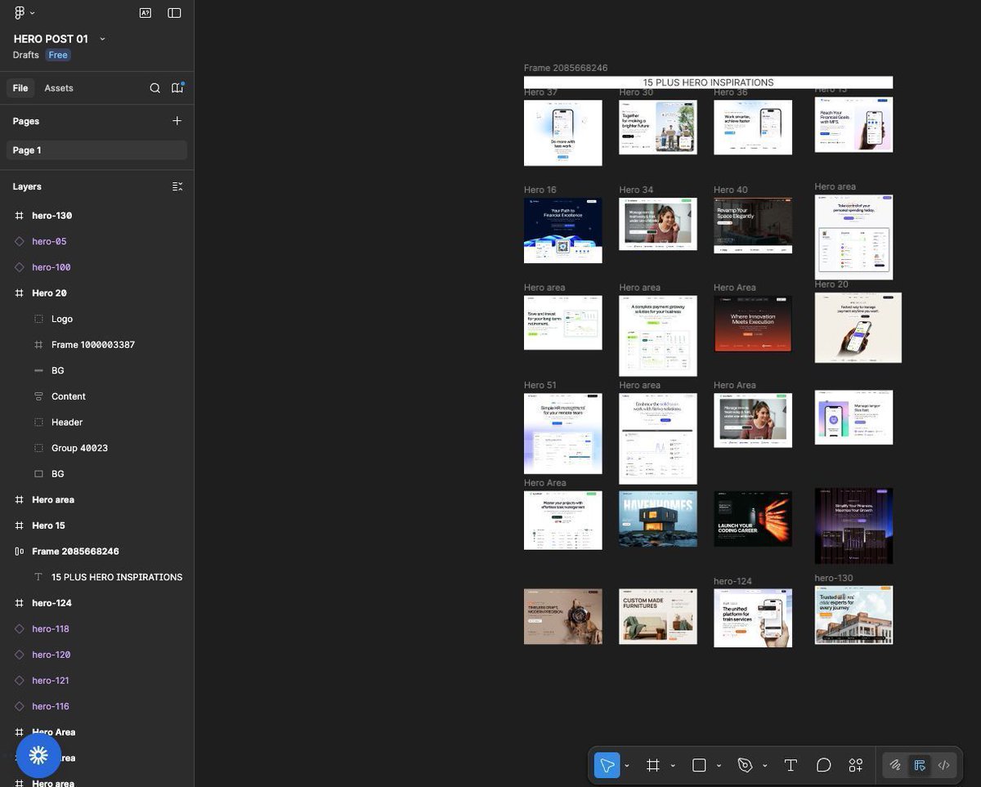
Task: Click the Custom Made Furnitures thumbnail
Action: click(x=658, y=616)
